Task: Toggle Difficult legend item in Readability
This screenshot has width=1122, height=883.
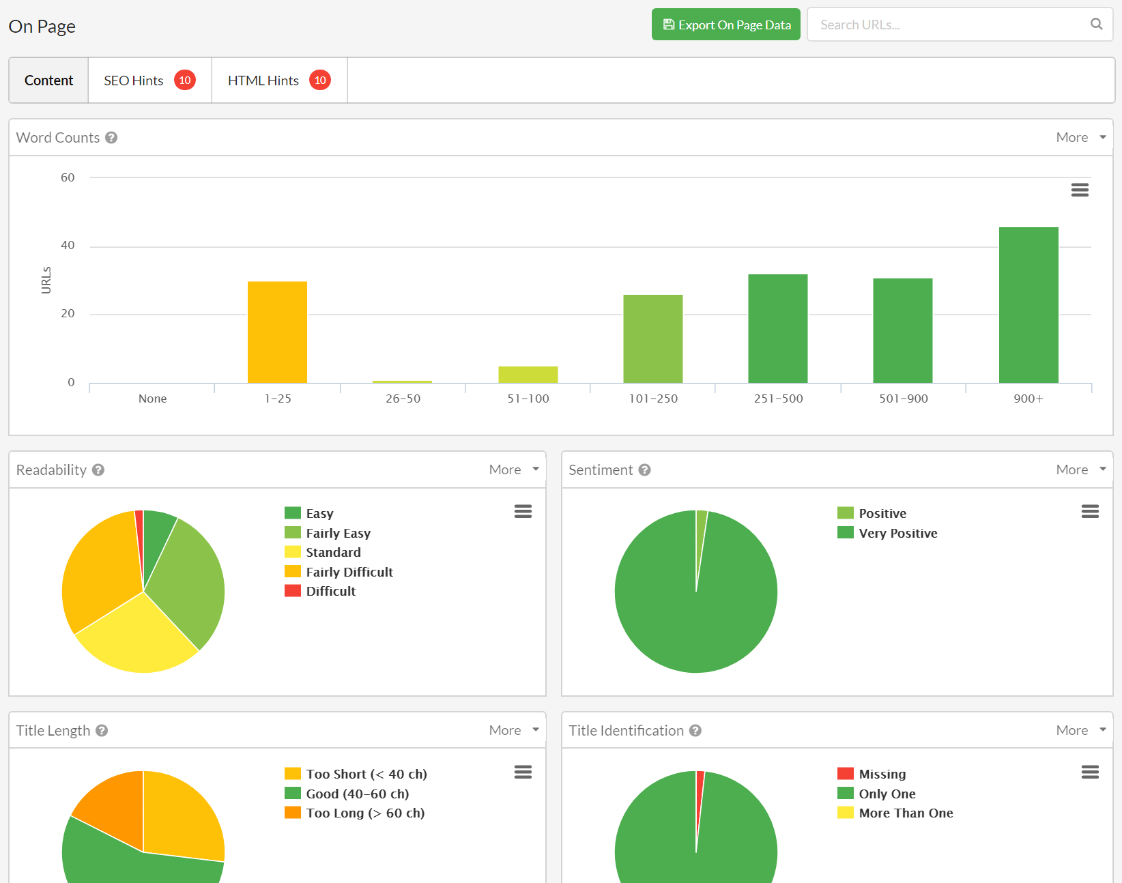Action: (x=320, y=591)
